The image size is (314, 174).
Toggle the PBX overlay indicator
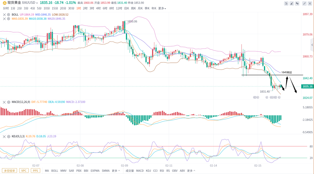pyautogui.click(x=79, y=171)
